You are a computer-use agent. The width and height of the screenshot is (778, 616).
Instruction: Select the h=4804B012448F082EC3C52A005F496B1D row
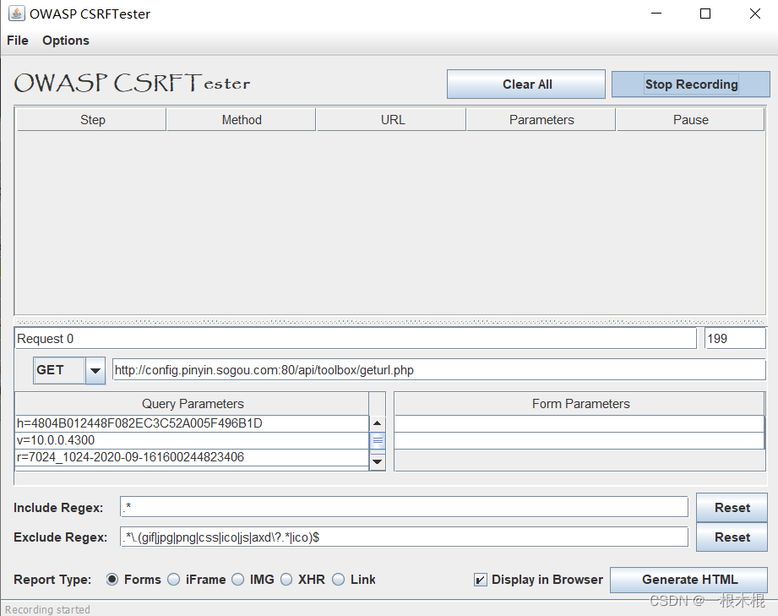[192, 423]
